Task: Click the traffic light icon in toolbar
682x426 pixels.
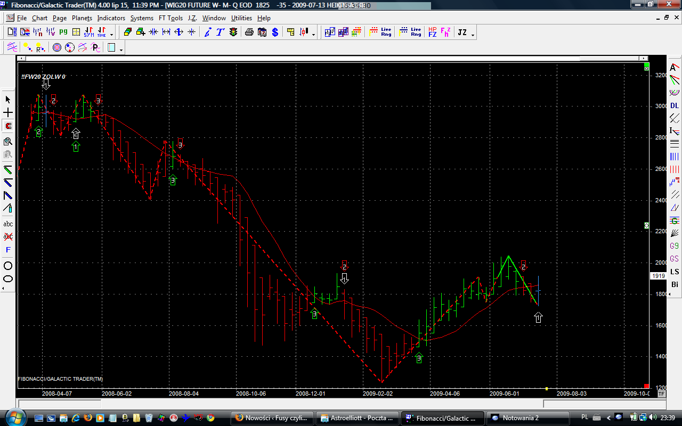Action: click(233, 32)
